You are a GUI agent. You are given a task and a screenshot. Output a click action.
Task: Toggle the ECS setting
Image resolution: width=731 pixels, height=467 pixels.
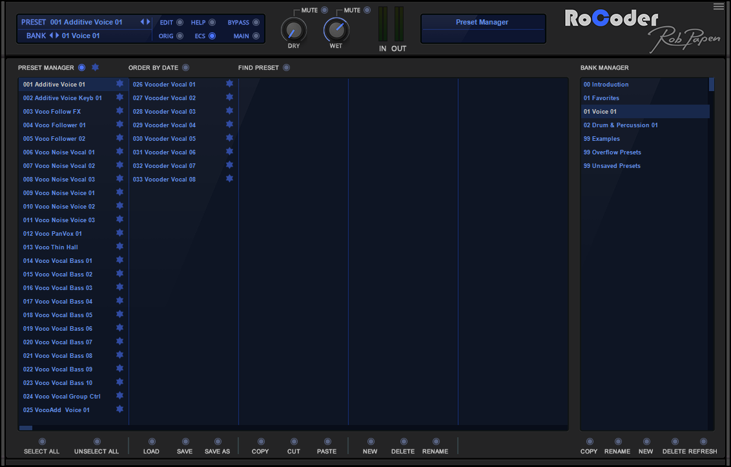212,36
